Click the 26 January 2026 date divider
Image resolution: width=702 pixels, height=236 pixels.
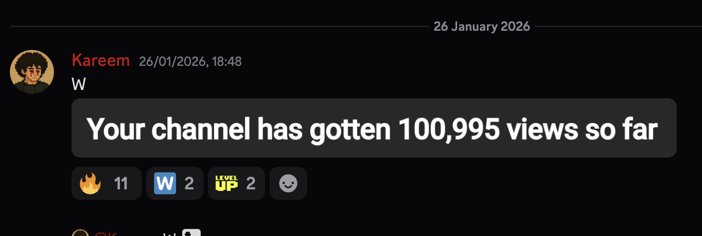click(481, 26)
